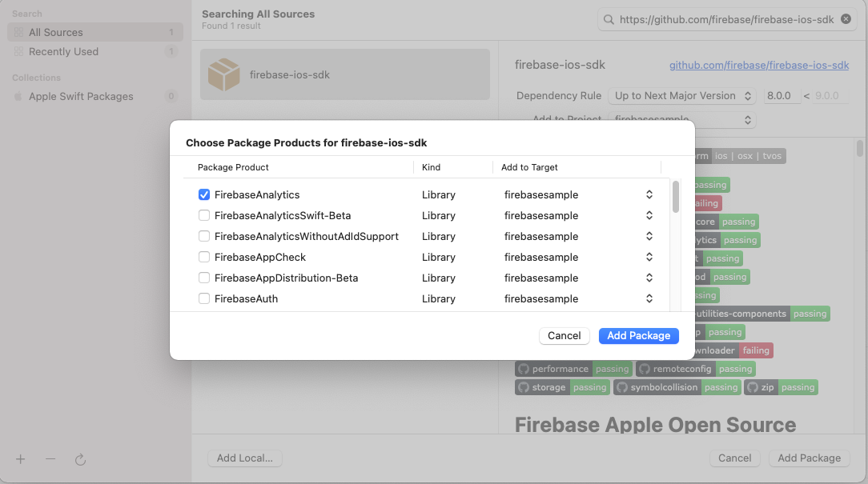The width and height of the screenshot is (868, 484).
Task: Click the Apple logo icon beside Swift Packages
Action: click(x=18, y=96)
